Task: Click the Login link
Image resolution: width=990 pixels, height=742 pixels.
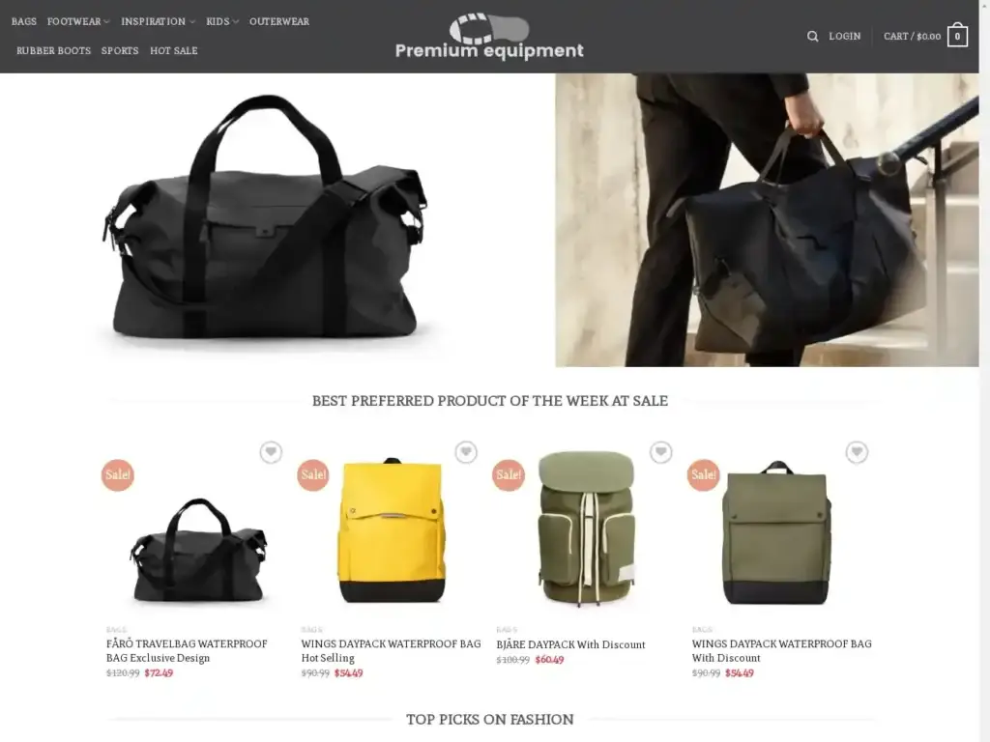Action: (x=845, y=37)
